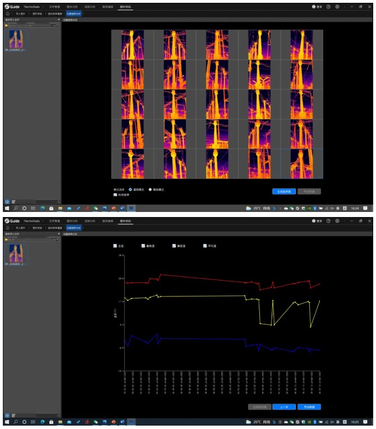Switch to grid view icon in thumbnail-grid window sidebar
Screen dimensions: 376x429
[7, 202]
